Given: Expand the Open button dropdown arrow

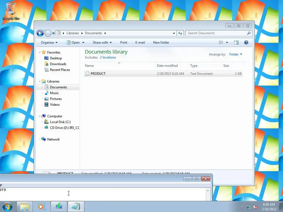Looking at the screenshot, I should tap(83, 43).
